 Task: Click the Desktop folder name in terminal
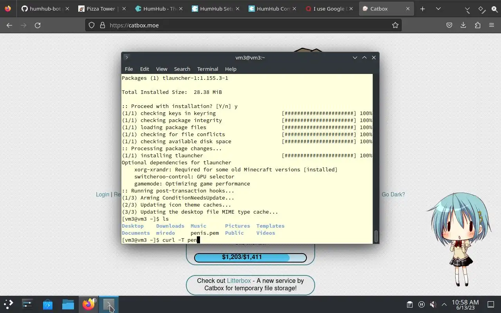coord(133,226)
